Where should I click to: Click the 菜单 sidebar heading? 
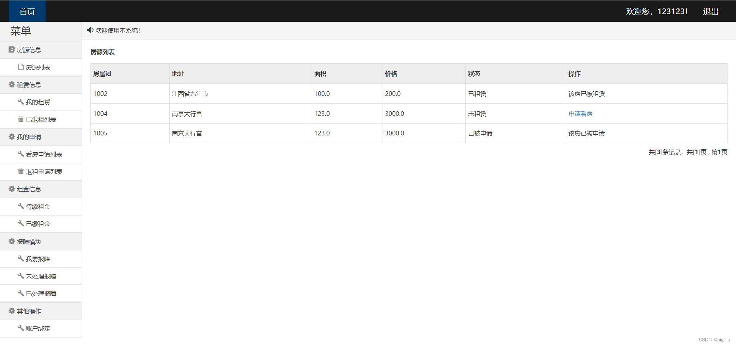pyautogui.click(x=20, y=31)
